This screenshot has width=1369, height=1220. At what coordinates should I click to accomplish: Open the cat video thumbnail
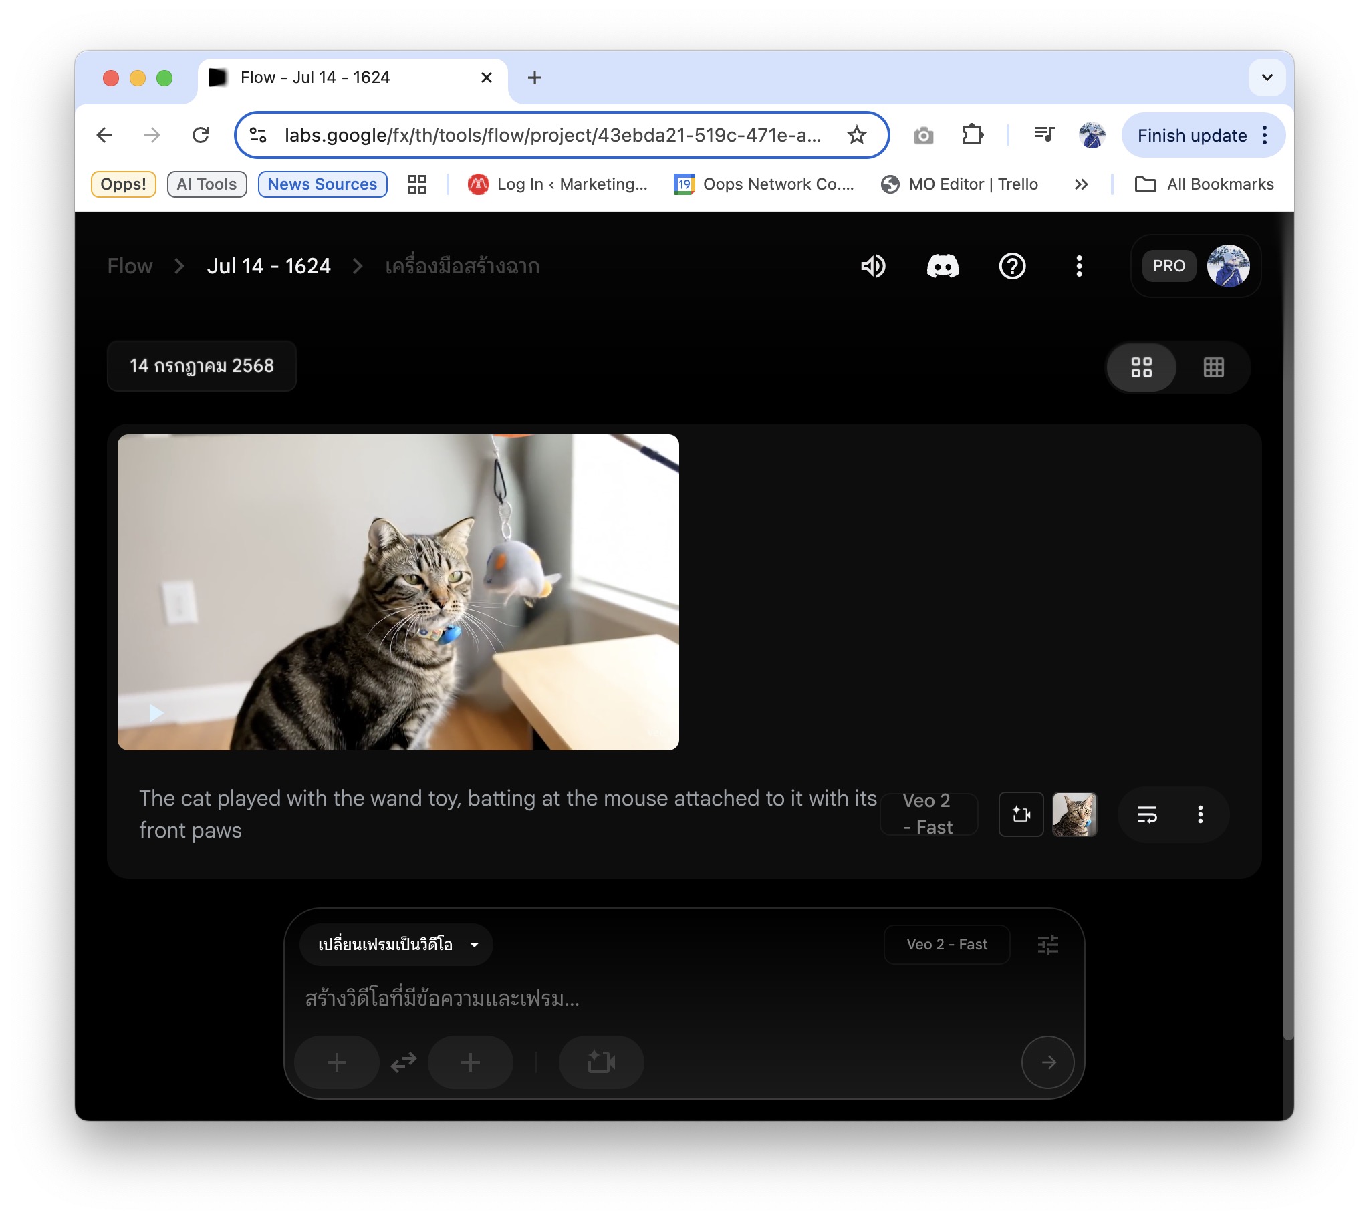tap(398, 592)
